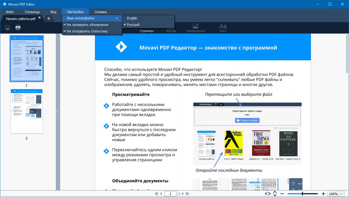This screenshot has width=349, height=197.
Task: Collapse the thumbnails panel with double arrow
Action: (x=58, y=112)
